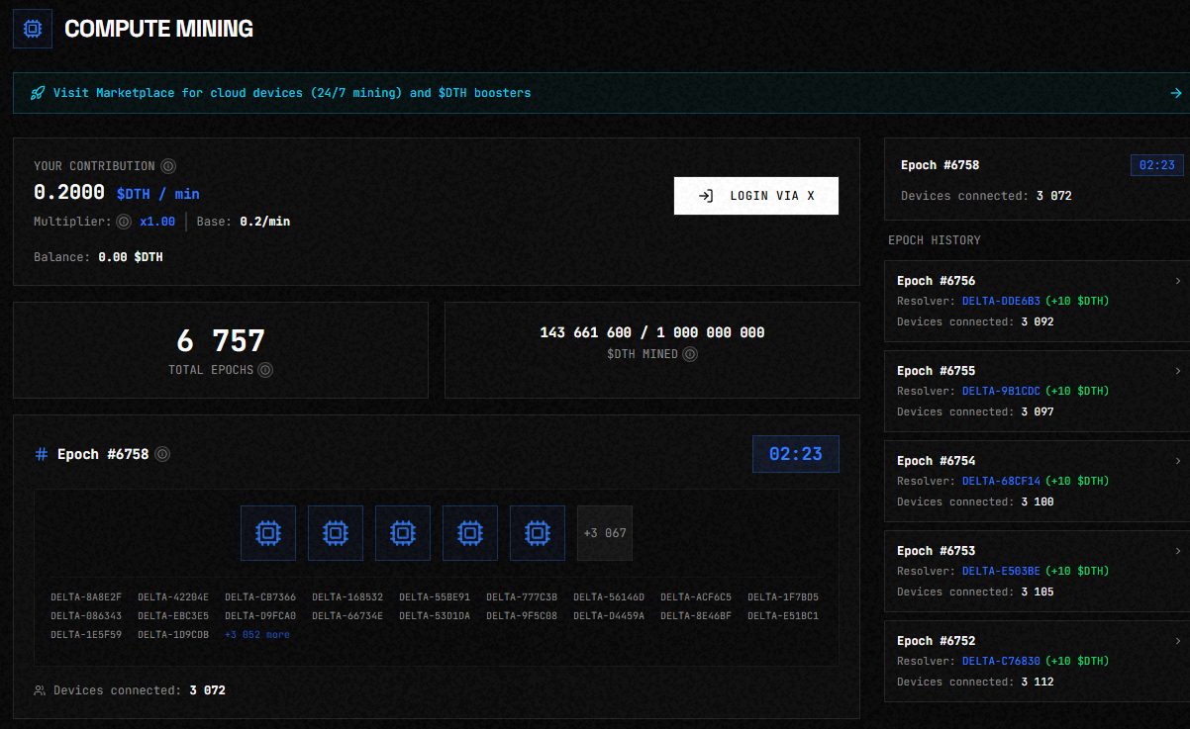The height and width of the screenshot is (729, 1190).
Task: Click the first device chip icon in epoch
Action: [x=267, y=533]
